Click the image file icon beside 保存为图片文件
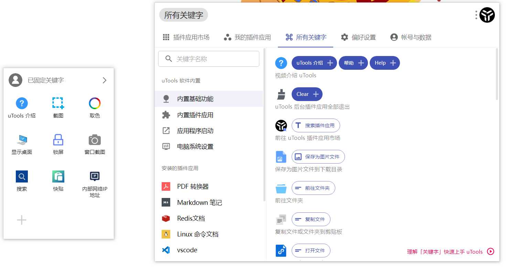This screenshot has height=277, width=521. coord(281,157)
